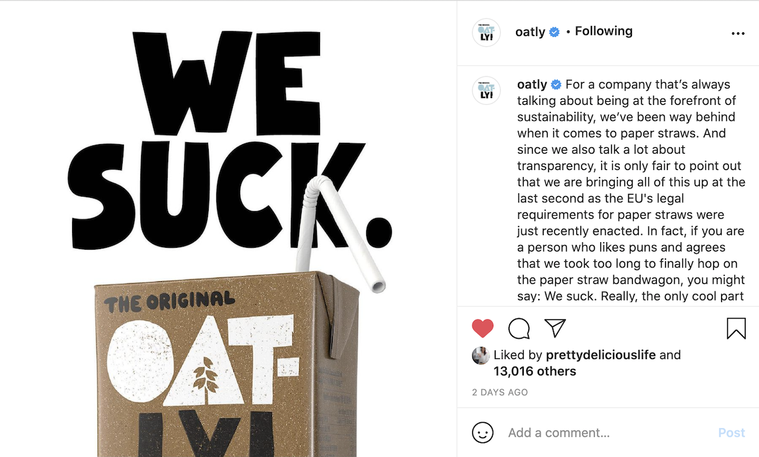Share post with the paper plane icon

(x=555, y=327)
